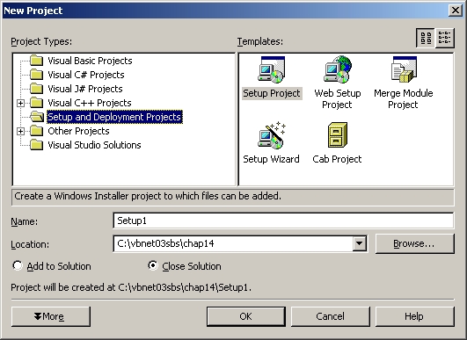Viewport: 467px width, 340px height.
Task: Click the Web Setup Project label text
Action: 337,98
